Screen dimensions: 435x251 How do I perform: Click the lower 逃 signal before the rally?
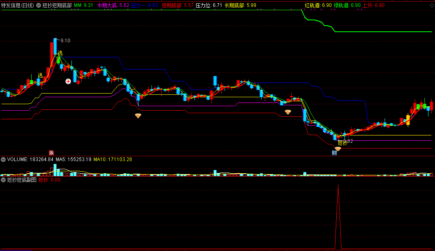pyautogui.click(x=40, y=75)
